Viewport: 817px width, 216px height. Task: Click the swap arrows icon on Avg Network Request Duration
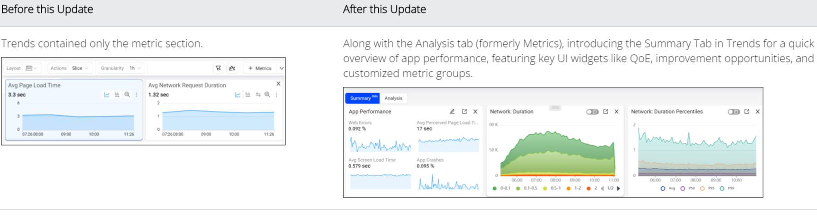pyautogui.click(x=258, y=94)
